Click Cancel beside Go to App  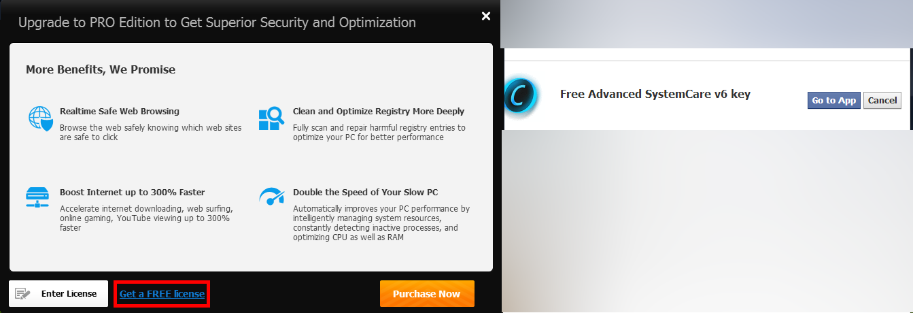pyautogui.click(x=882, y=100)
